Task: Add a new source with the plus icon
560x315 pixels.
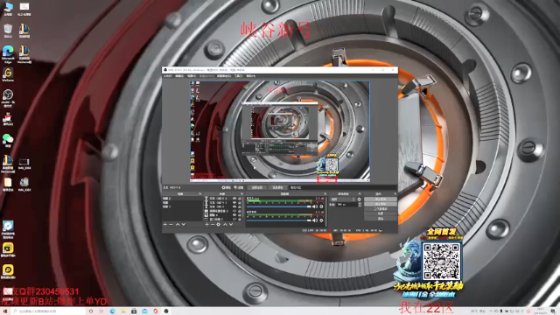Action: pyautogui.click(x=206, y=224)
